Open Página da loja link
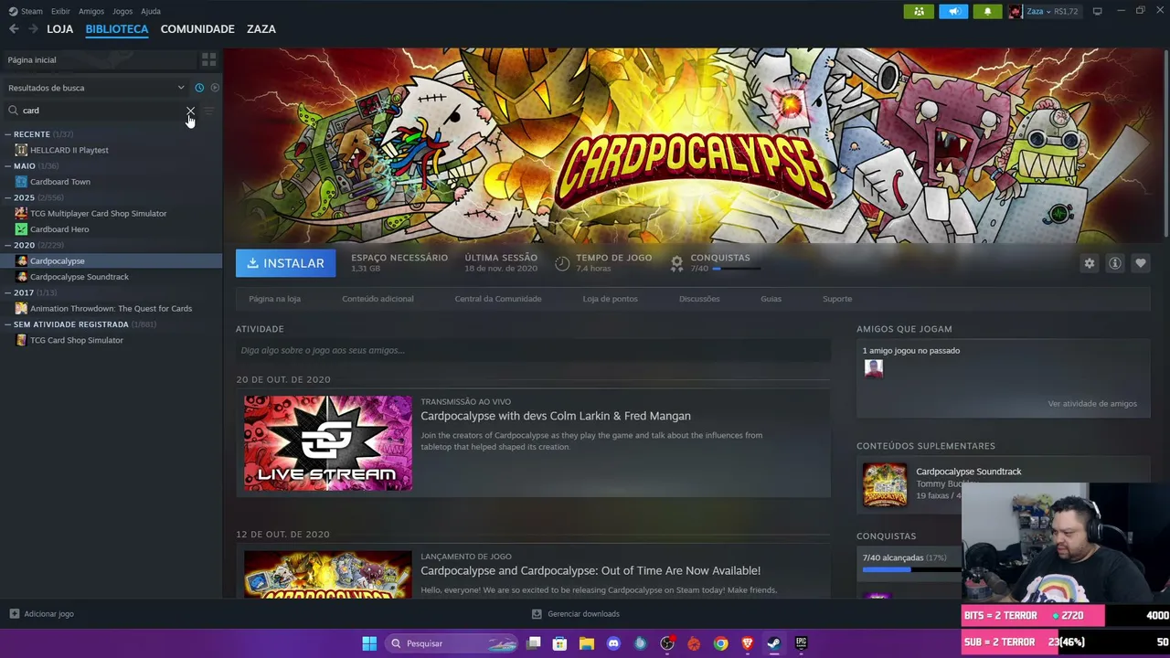The height and width of the screenshot is (658, 1170). (x=274, y=299)
